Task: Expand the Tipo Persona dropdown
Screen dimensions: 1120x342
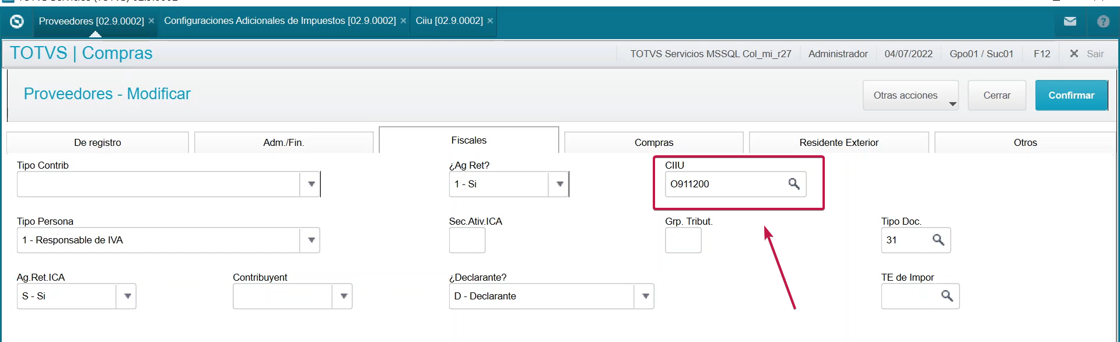Action: click(x=310, y=240)
